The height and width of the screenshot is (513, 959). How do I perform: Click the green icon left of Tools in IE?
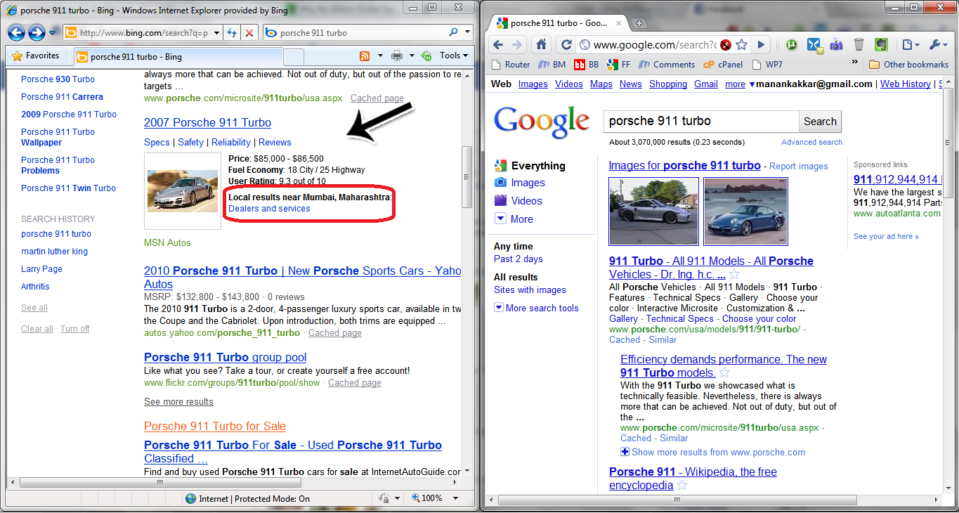[426, 56]
